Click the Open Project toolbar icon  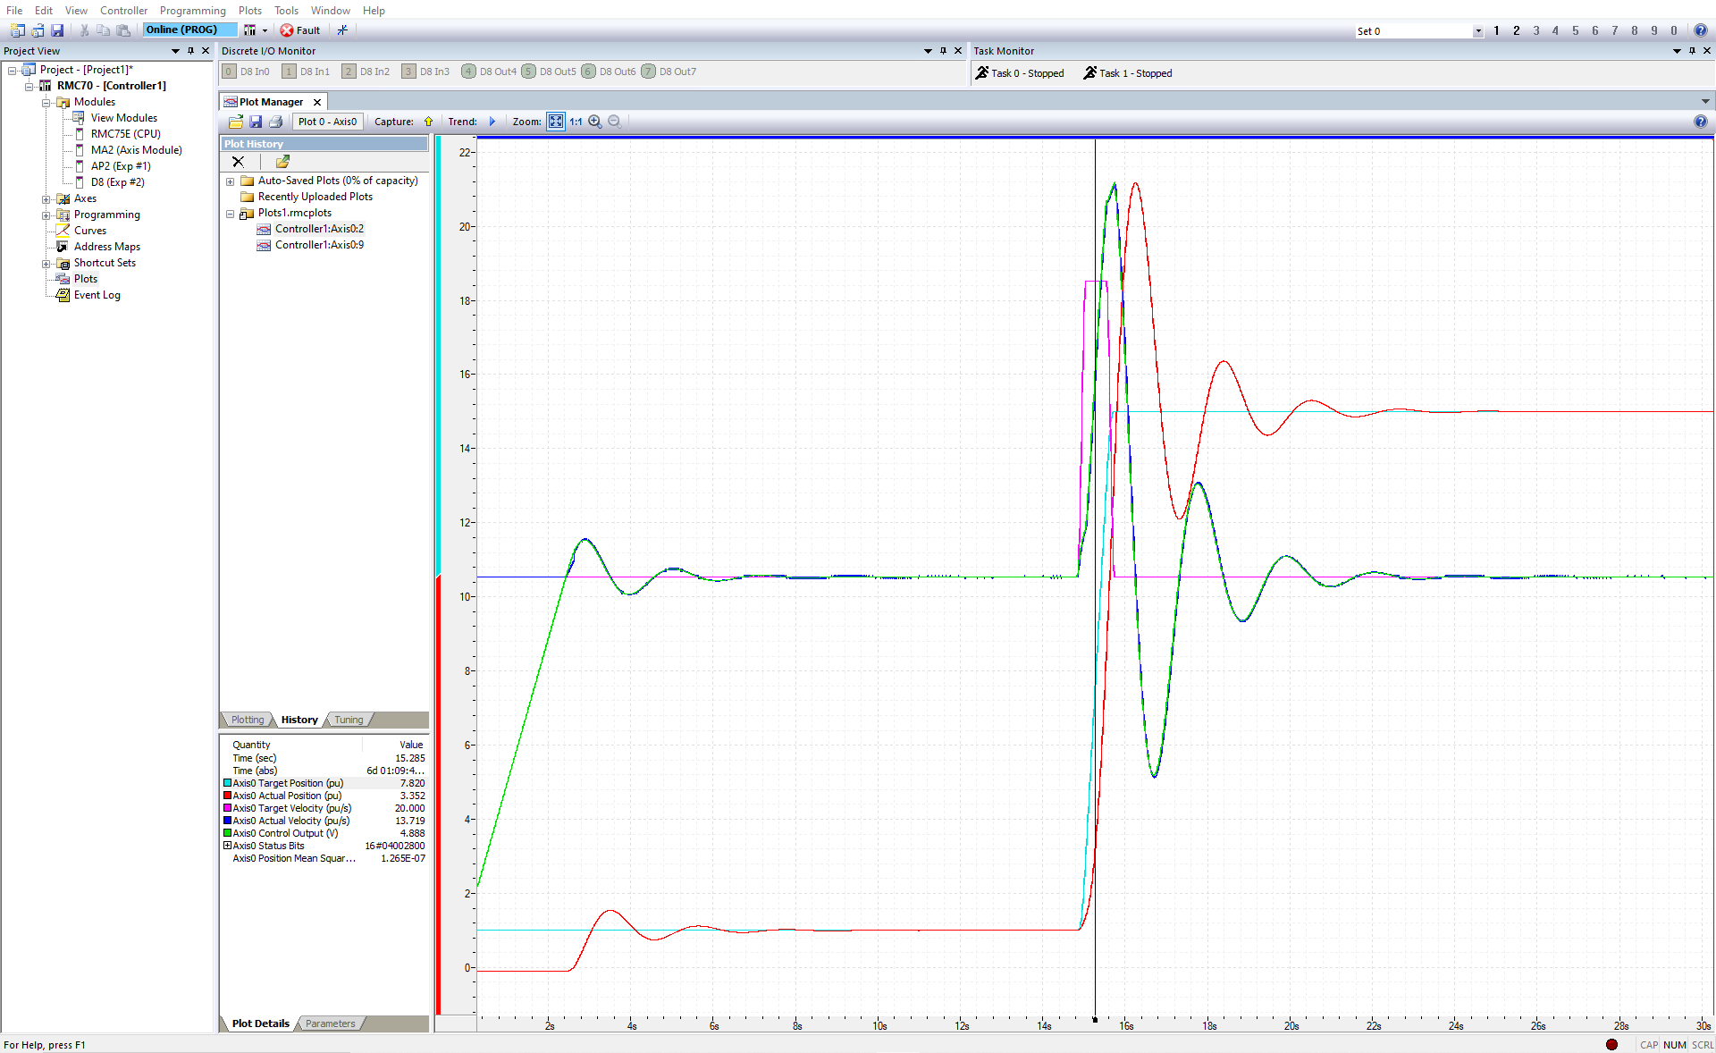pyautogui.click(x=38, y=30)
